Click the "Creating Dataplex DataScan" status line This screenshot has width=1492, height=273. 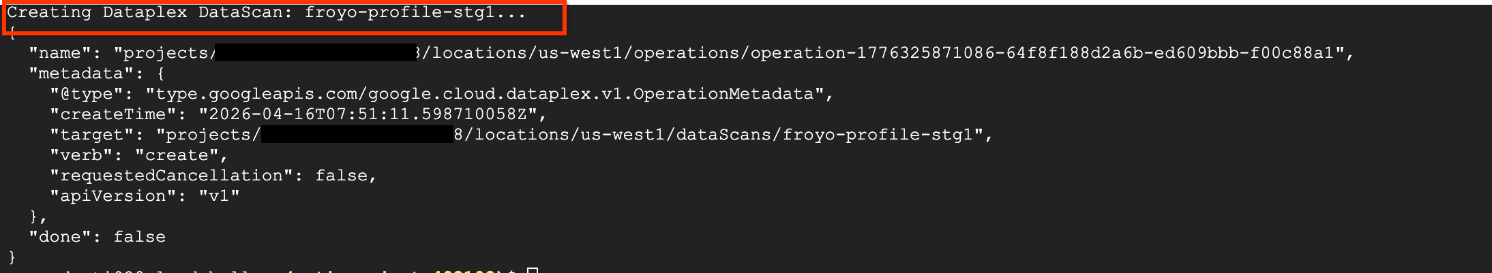click(x=266, y=13)
